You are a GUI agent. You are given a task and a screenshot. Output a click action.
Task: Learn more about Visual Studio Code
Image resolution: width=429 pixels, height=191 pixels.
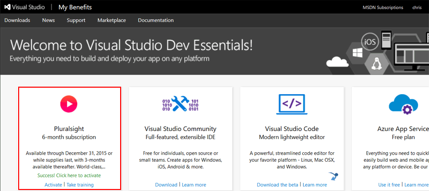point(315,185)
